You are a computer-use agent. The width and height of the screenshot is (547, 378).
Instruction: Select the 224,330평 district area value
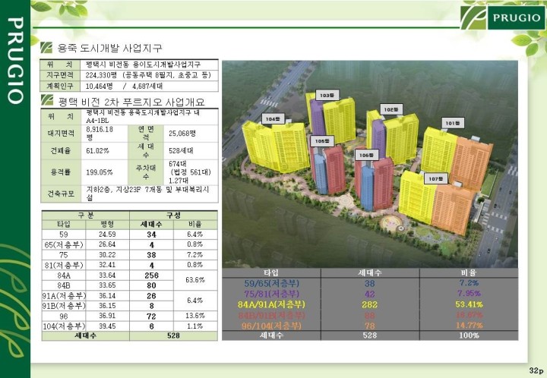[101, 75]
